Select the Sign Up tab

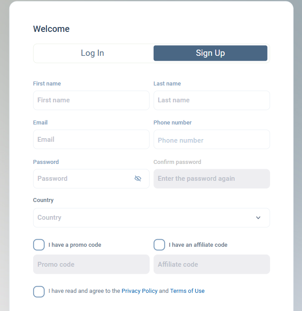[210, 53]
